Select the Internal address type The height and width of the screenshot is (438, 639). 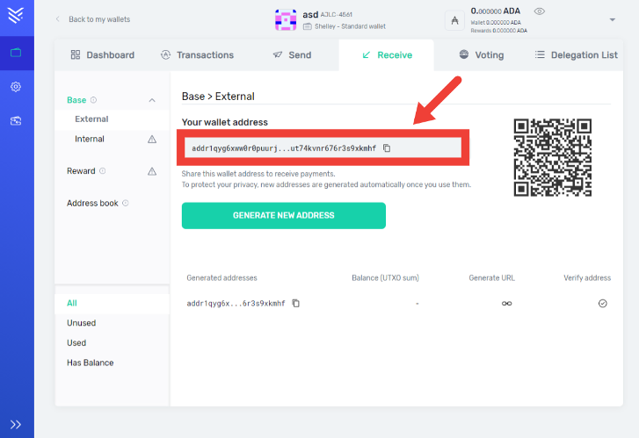coord(90,140)
